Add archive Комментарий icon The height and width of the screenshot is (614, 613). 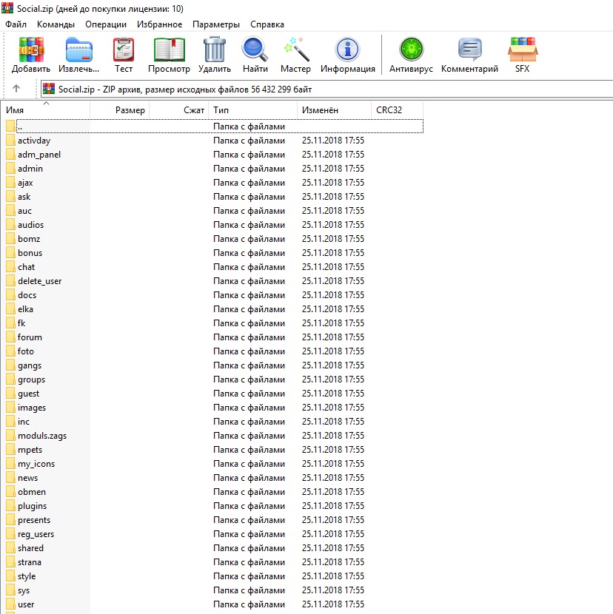469,50
